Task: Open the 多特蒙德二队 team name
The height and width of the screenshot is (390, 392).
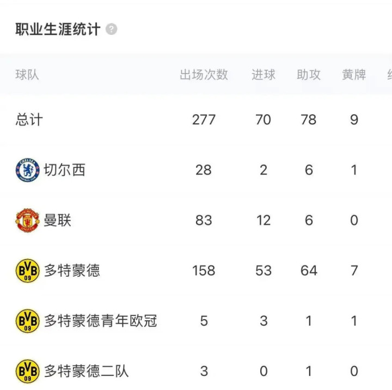Action: [86, 371]
